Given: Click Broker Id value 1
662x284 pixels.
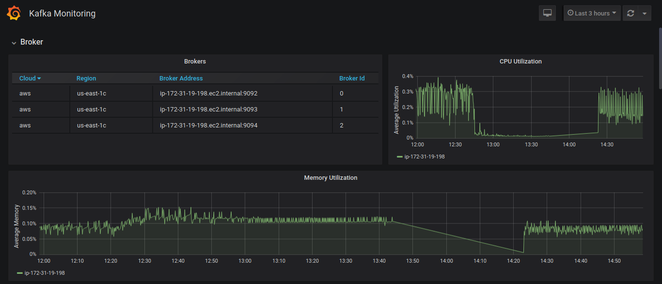Looking at the screenshot, I should click(x=342, y=109).
